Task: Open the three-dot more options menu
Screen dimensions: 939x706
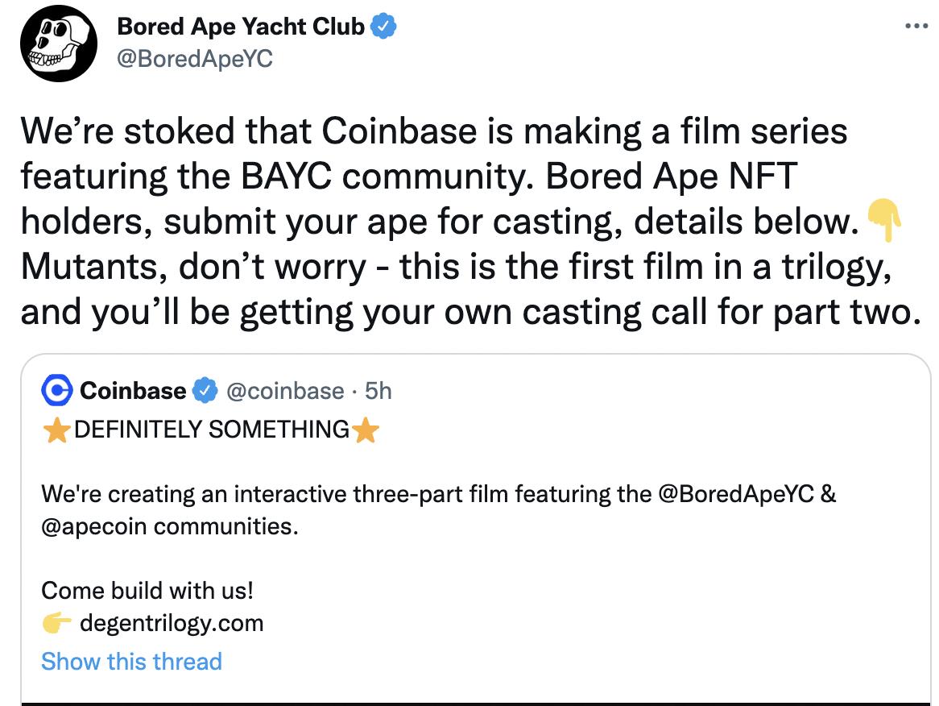Action: (x=916, y=26)
